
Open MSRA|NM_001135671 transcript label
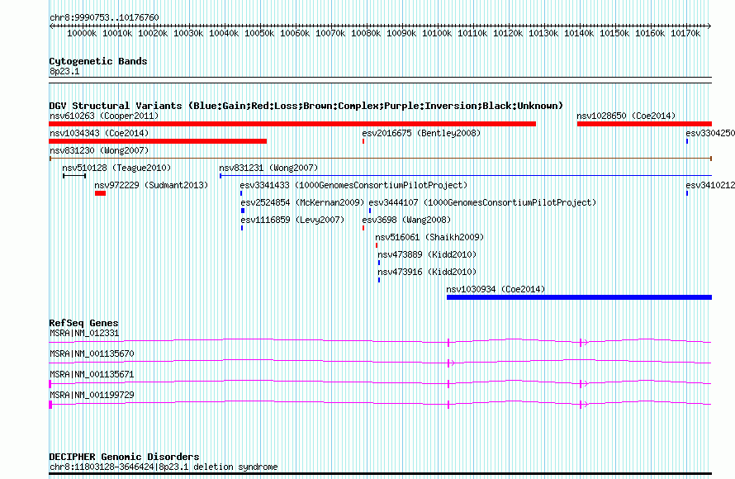(92, 374)
